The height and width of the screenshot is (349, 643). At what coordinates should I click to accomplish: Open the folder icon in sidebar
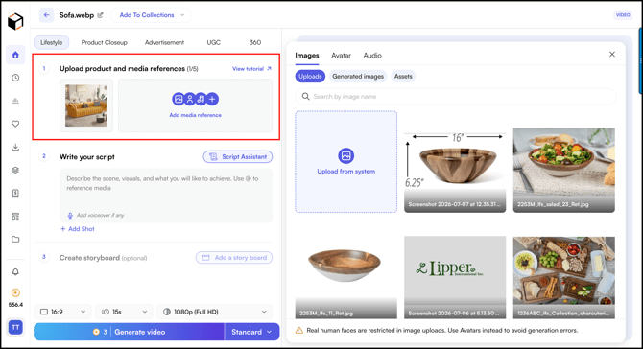point(15,240)
